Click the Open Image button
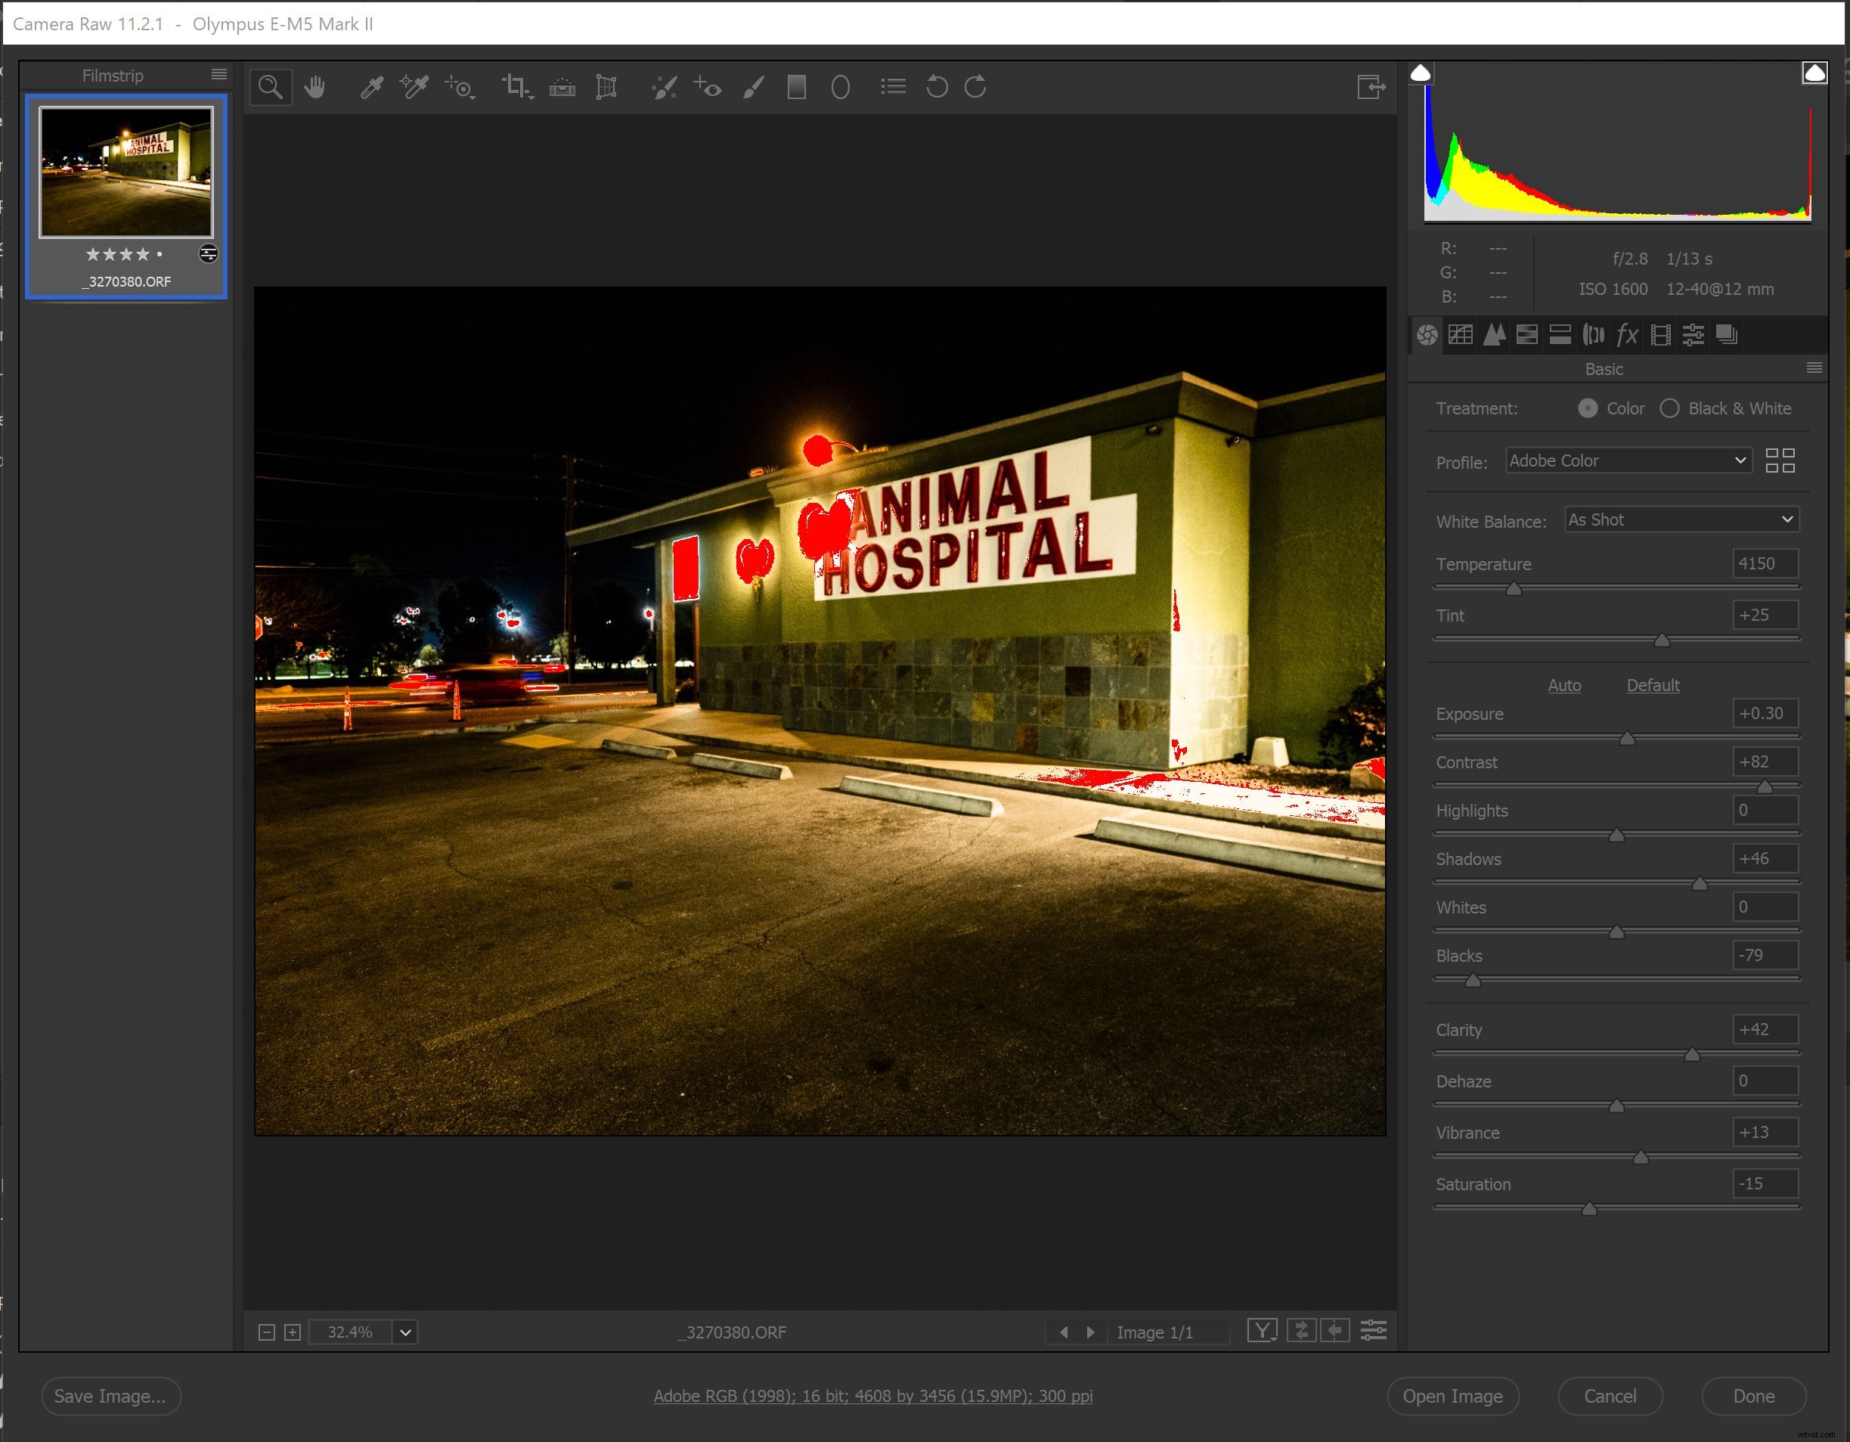Viewport: 1850px width, 1442px height. pyautogui.click(x=1453, y=1396)
